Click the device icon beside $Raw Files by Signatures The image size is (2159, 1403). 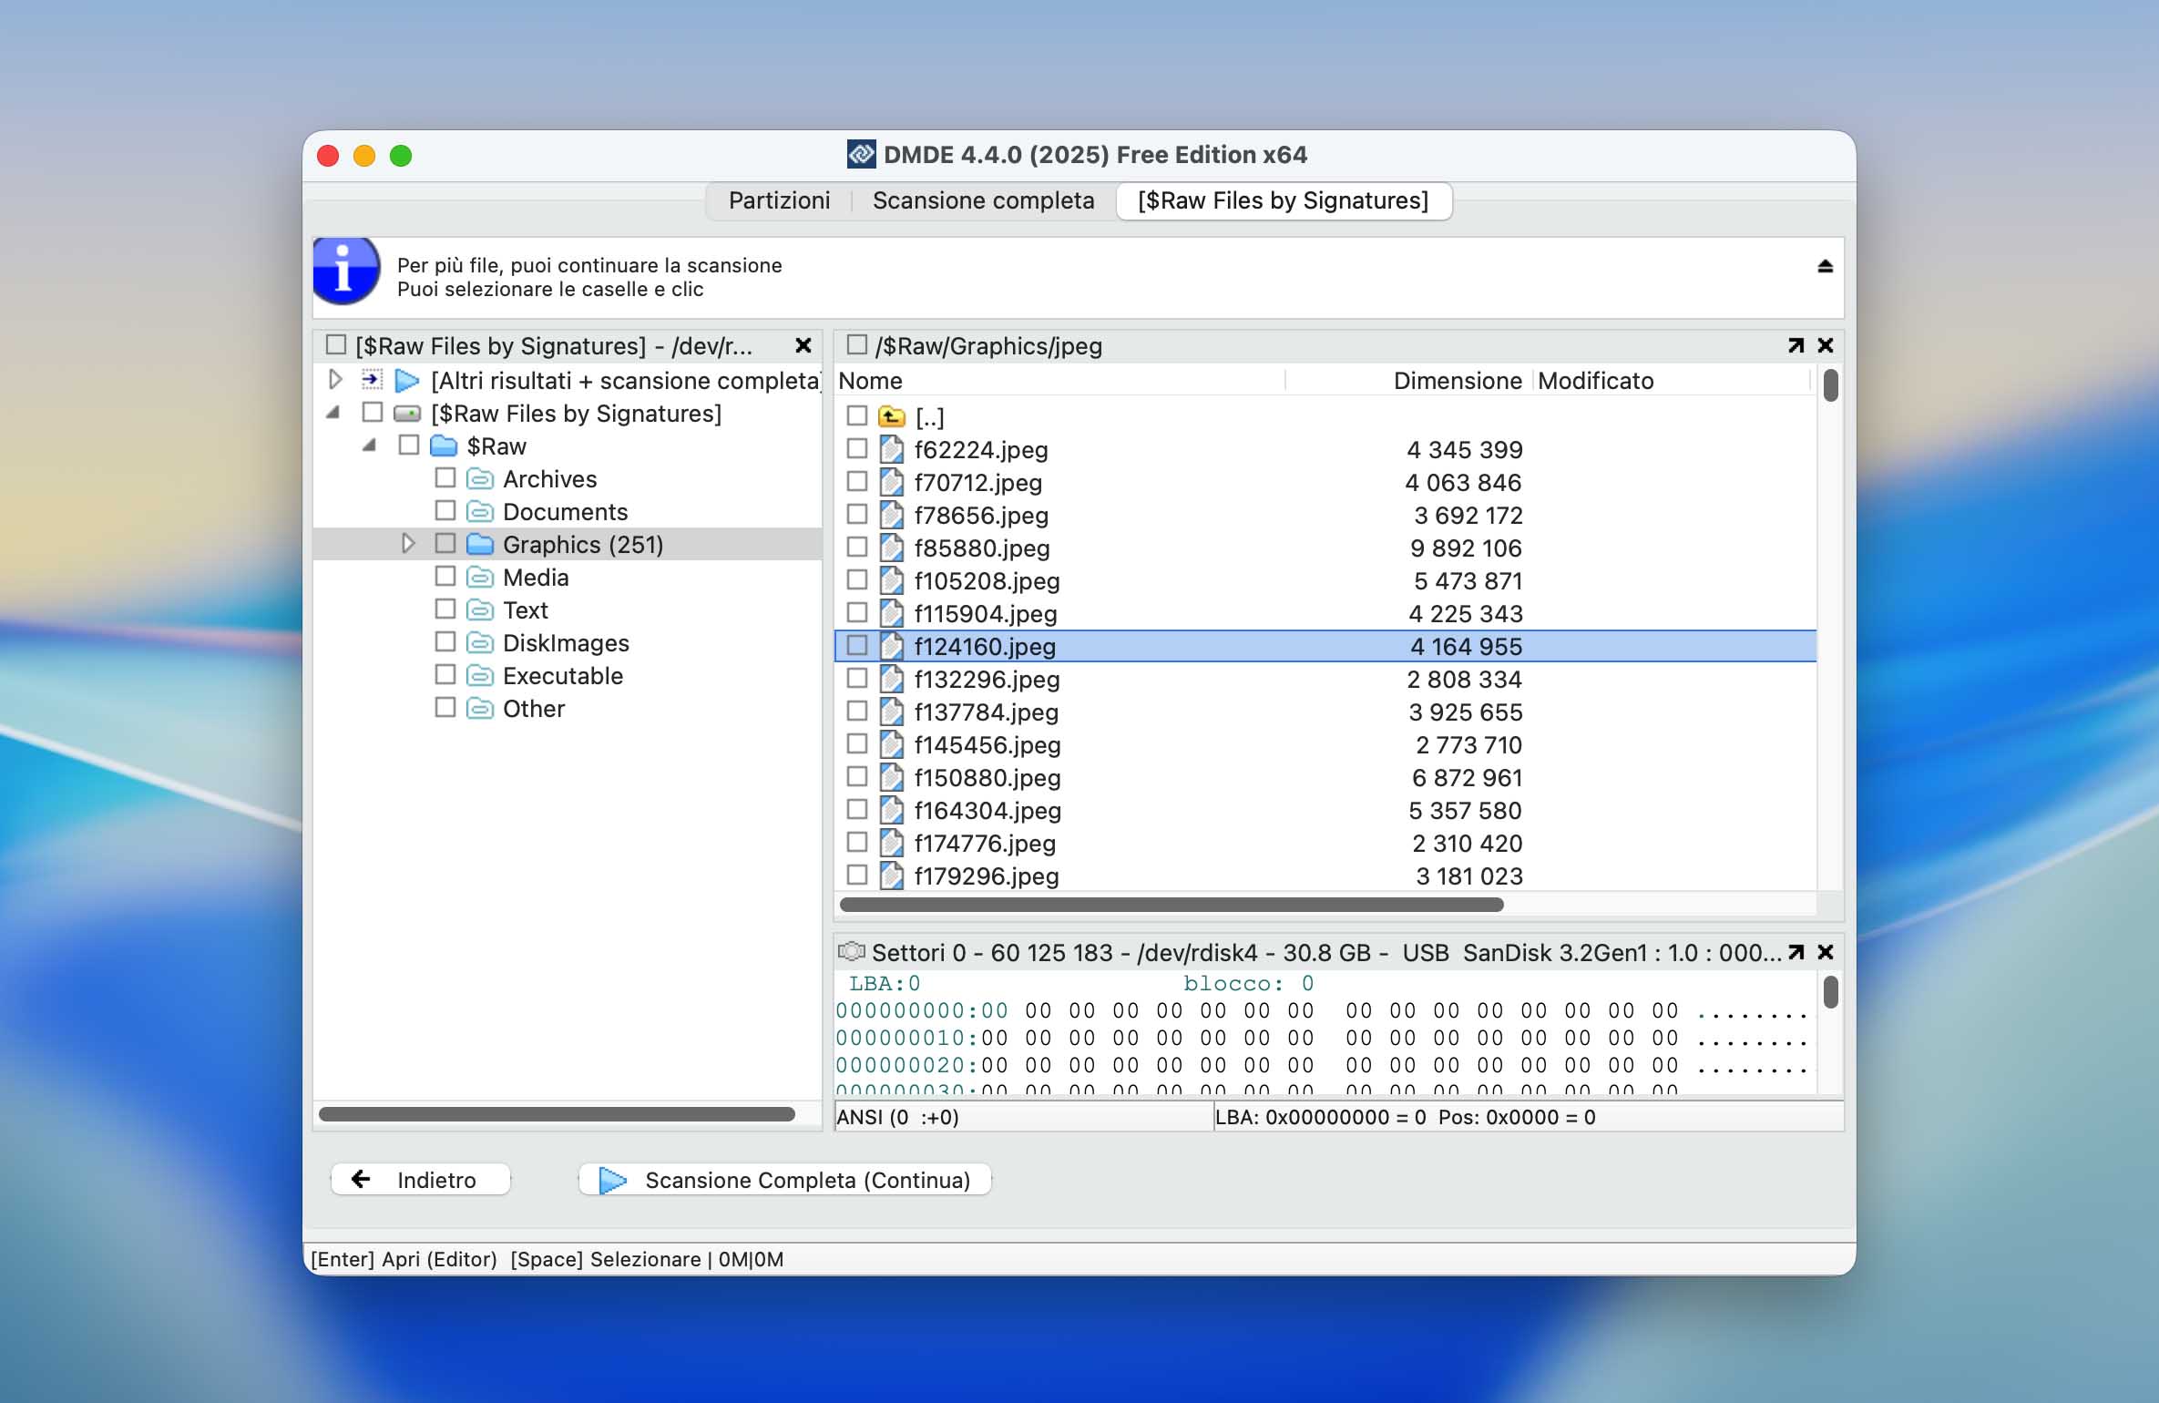[x=408, y=413]
